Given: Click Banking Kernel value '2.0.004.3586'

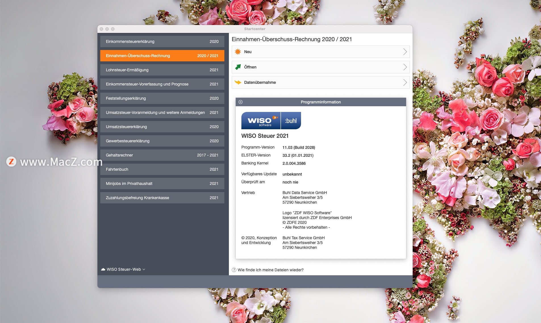Looking at the screenshot, I should (294, 163).
